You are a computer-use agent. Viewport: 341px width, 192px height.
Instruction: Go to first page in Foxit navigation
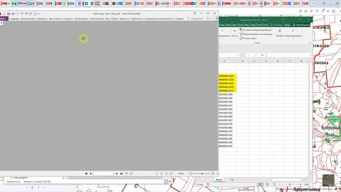coord(86,174)
